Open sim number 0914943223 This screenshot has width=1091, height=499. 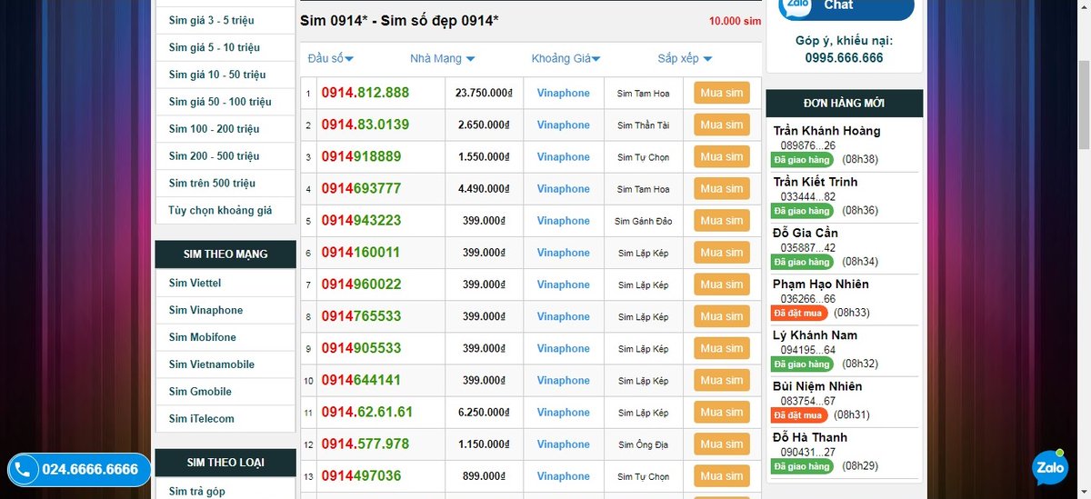[x=361, y=221]
